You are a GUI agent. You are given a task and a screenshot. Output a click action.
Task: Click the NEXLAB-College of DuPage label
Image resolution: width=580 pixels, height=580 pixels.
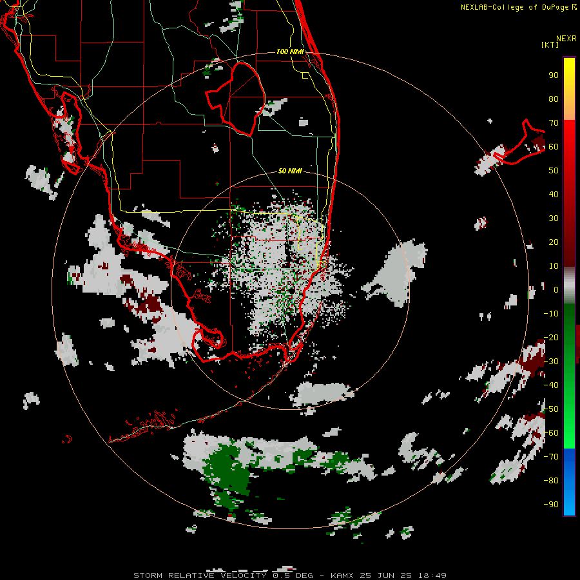[515, 7]
